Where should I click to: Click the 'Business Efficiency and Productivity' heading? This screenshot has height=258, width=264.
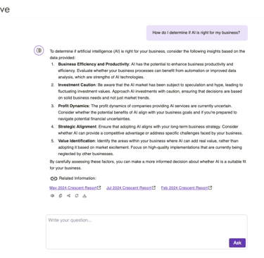click(94, 64)
